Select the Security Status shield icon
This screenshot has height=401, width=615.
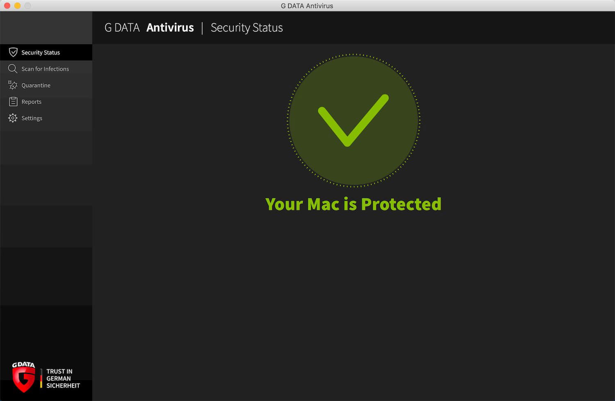click(x=13, y=52)
